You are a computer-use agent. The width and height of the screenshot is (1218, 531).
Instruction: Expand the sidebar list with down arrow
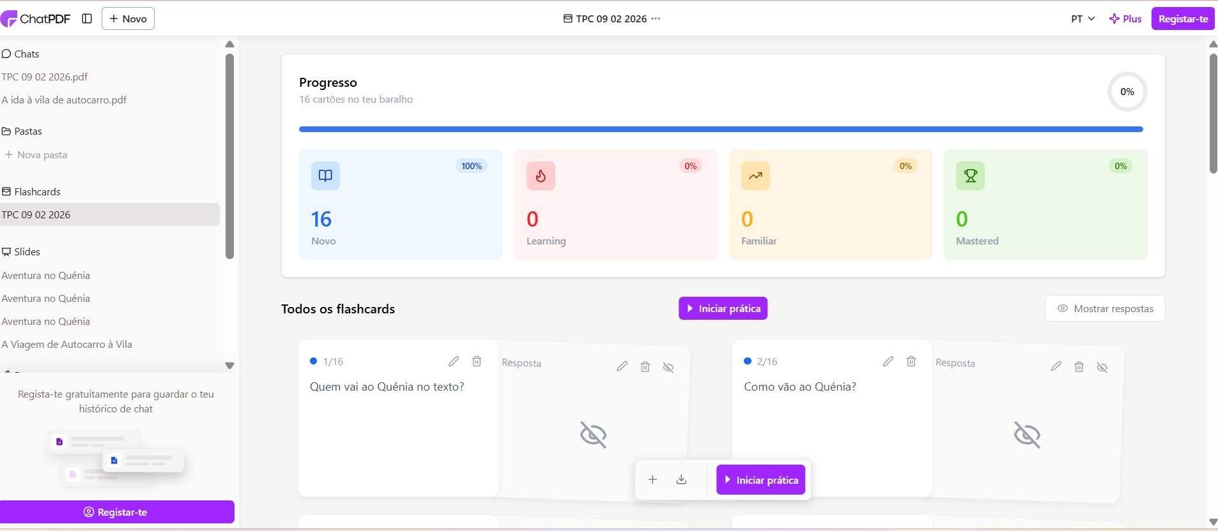click(x=230, y=366)
